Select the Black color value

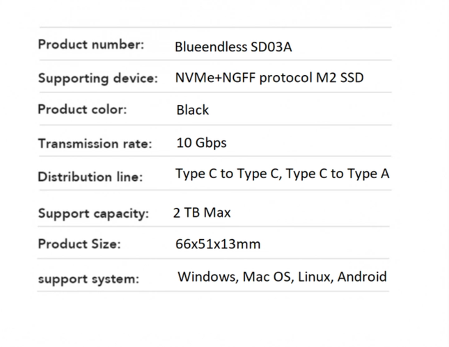pos(193,110)
